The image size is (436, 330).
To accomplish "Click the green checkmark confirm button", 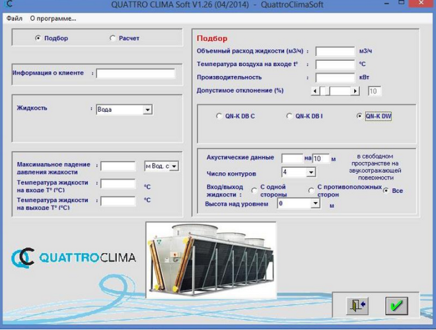I will click(396, 306).
